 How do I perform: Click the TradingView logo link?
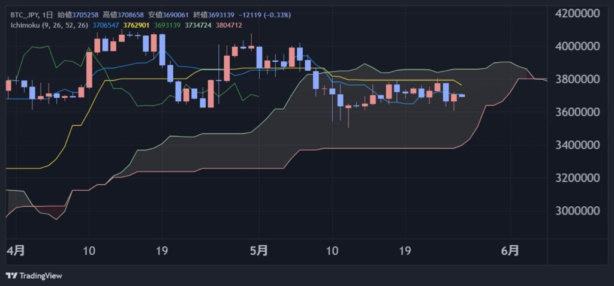[x=34, y=276]
